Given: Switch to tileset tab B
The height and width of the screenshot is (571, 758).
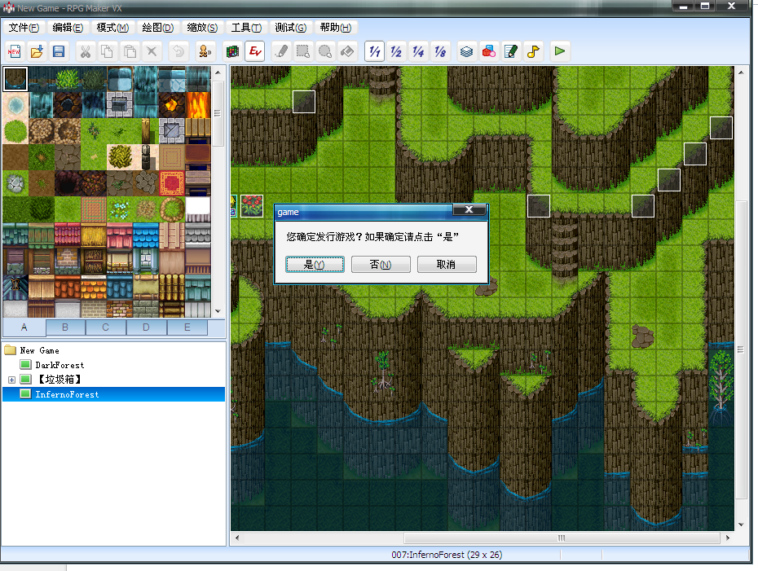Looking at the screenshot, I should [65, 327].
